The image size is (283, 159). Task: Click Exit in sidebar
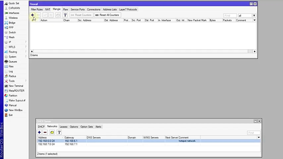click(10, 115)
